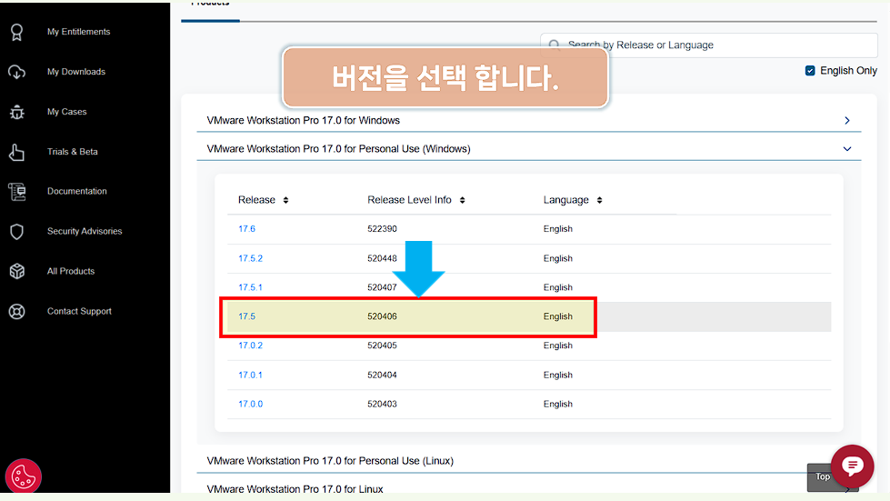Click the Contact Support lifebuoy icon
Viewport: 890px width, 501px height.
pyautogui.click(x=17, y=312)
